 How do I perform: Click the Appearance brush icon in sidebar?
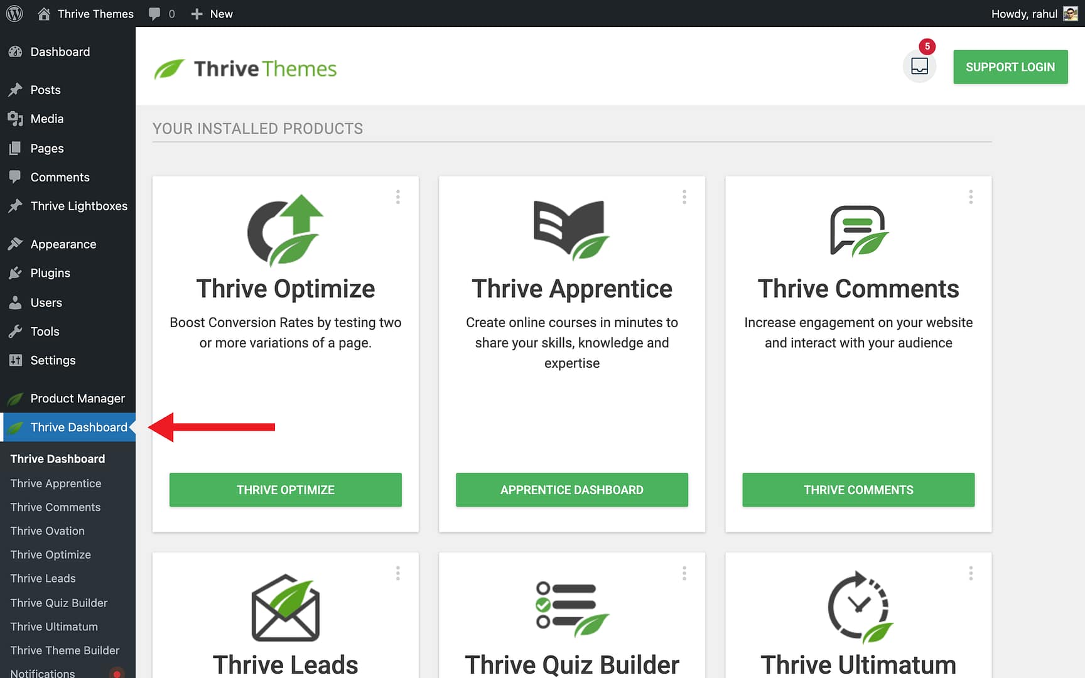point(15,244)
